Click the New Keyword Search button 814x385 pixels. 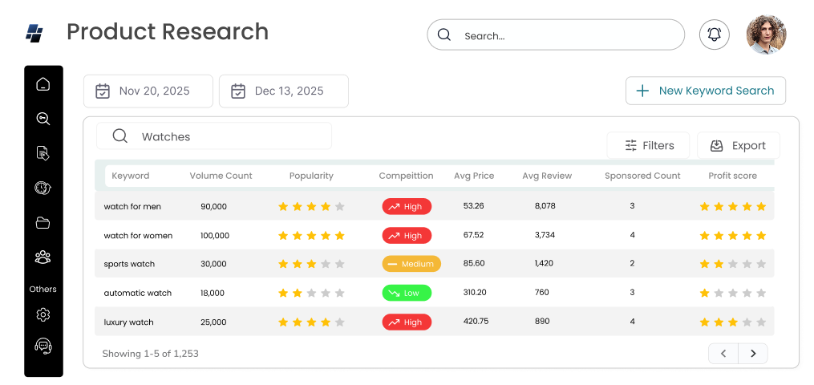click(x=706, y=91)
